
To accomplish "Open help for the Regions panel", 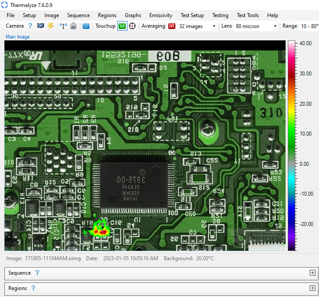I will [x=33, y=288].
